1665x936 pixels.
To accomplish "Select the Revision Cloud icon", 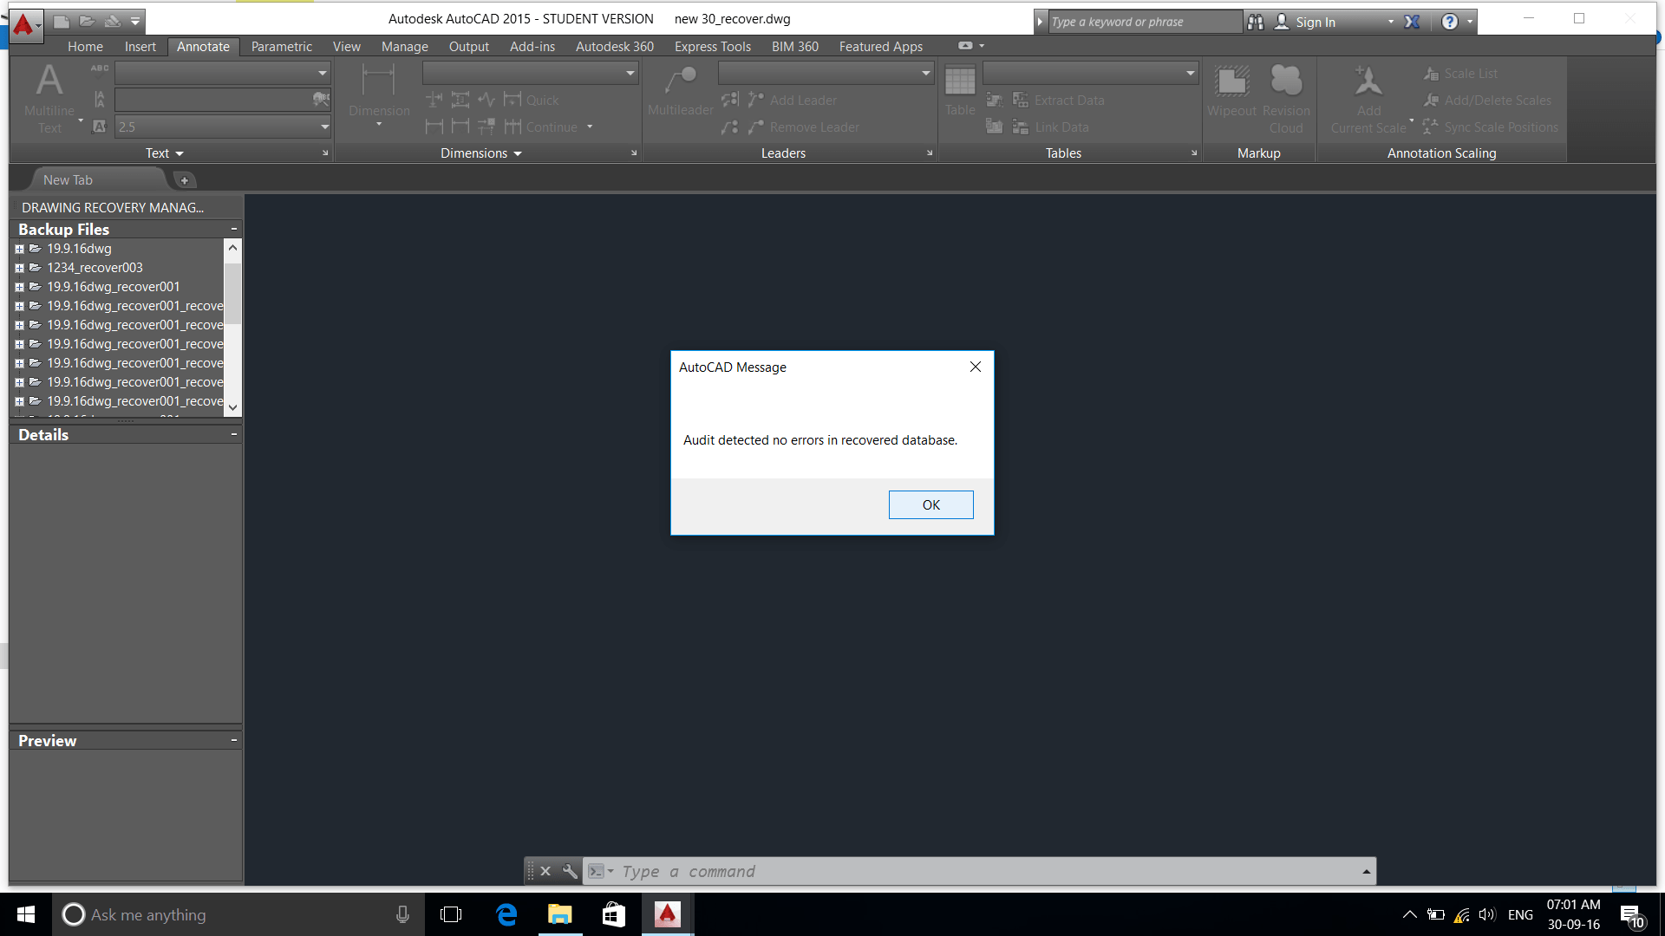I will point(1286,81).
